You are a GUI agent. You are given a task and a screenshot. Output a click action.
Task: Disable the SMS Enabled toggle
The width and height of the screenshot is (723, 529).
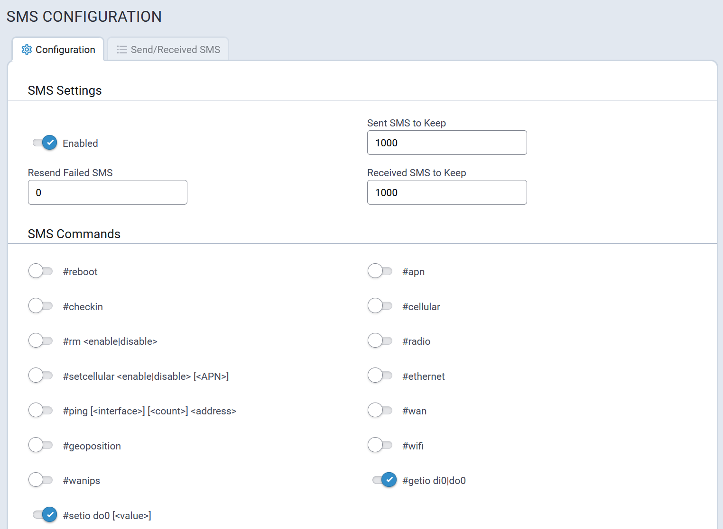pos(45,143)
